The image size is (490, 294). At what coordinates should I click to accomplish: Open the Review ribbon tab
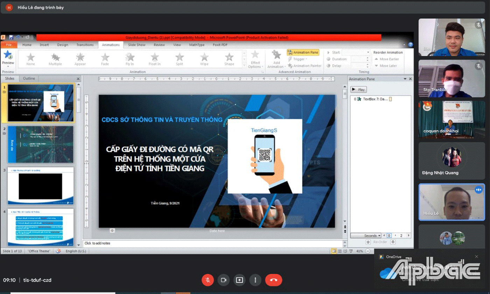point(159,45)
